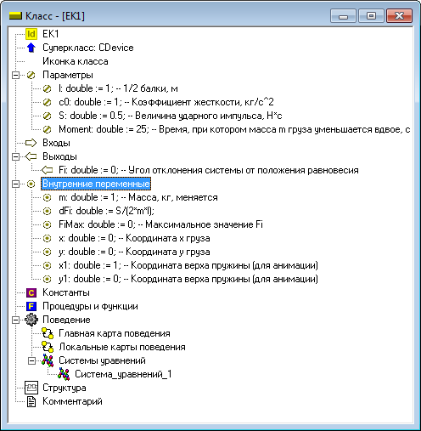Viewport: 421px width, 431px height.
Task: Click the Параметры group icon
Action: [x=31, y=75]
